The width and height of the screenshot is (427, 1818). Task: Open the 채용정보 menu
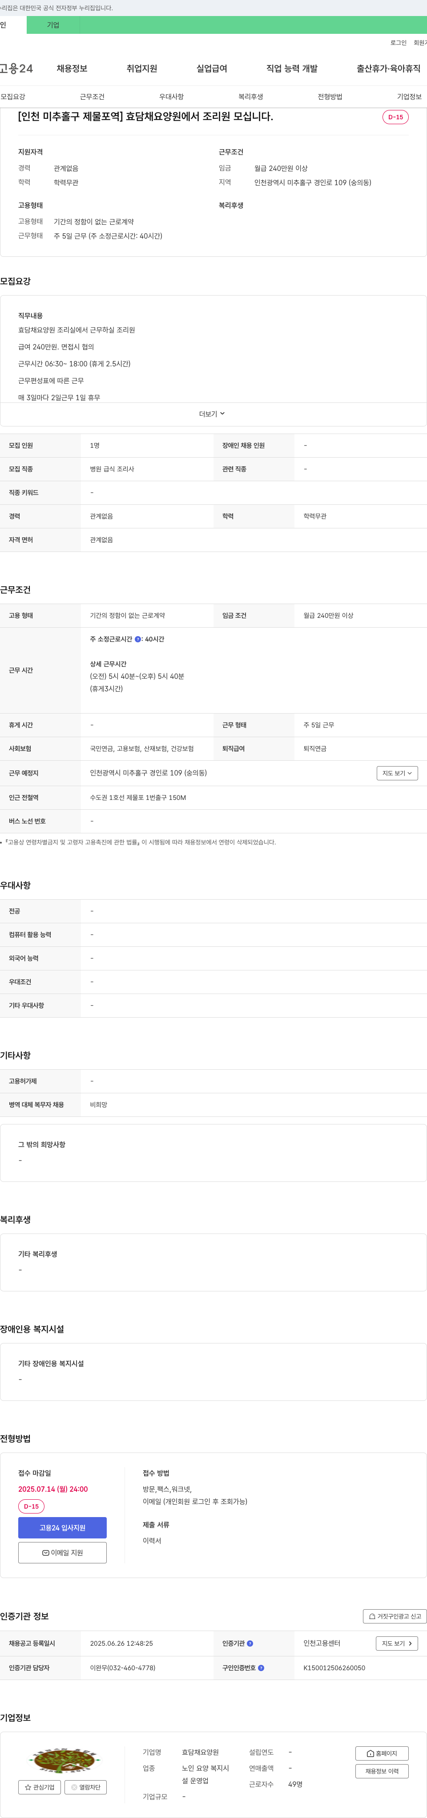pyautogui.click(x=72, y=69)
